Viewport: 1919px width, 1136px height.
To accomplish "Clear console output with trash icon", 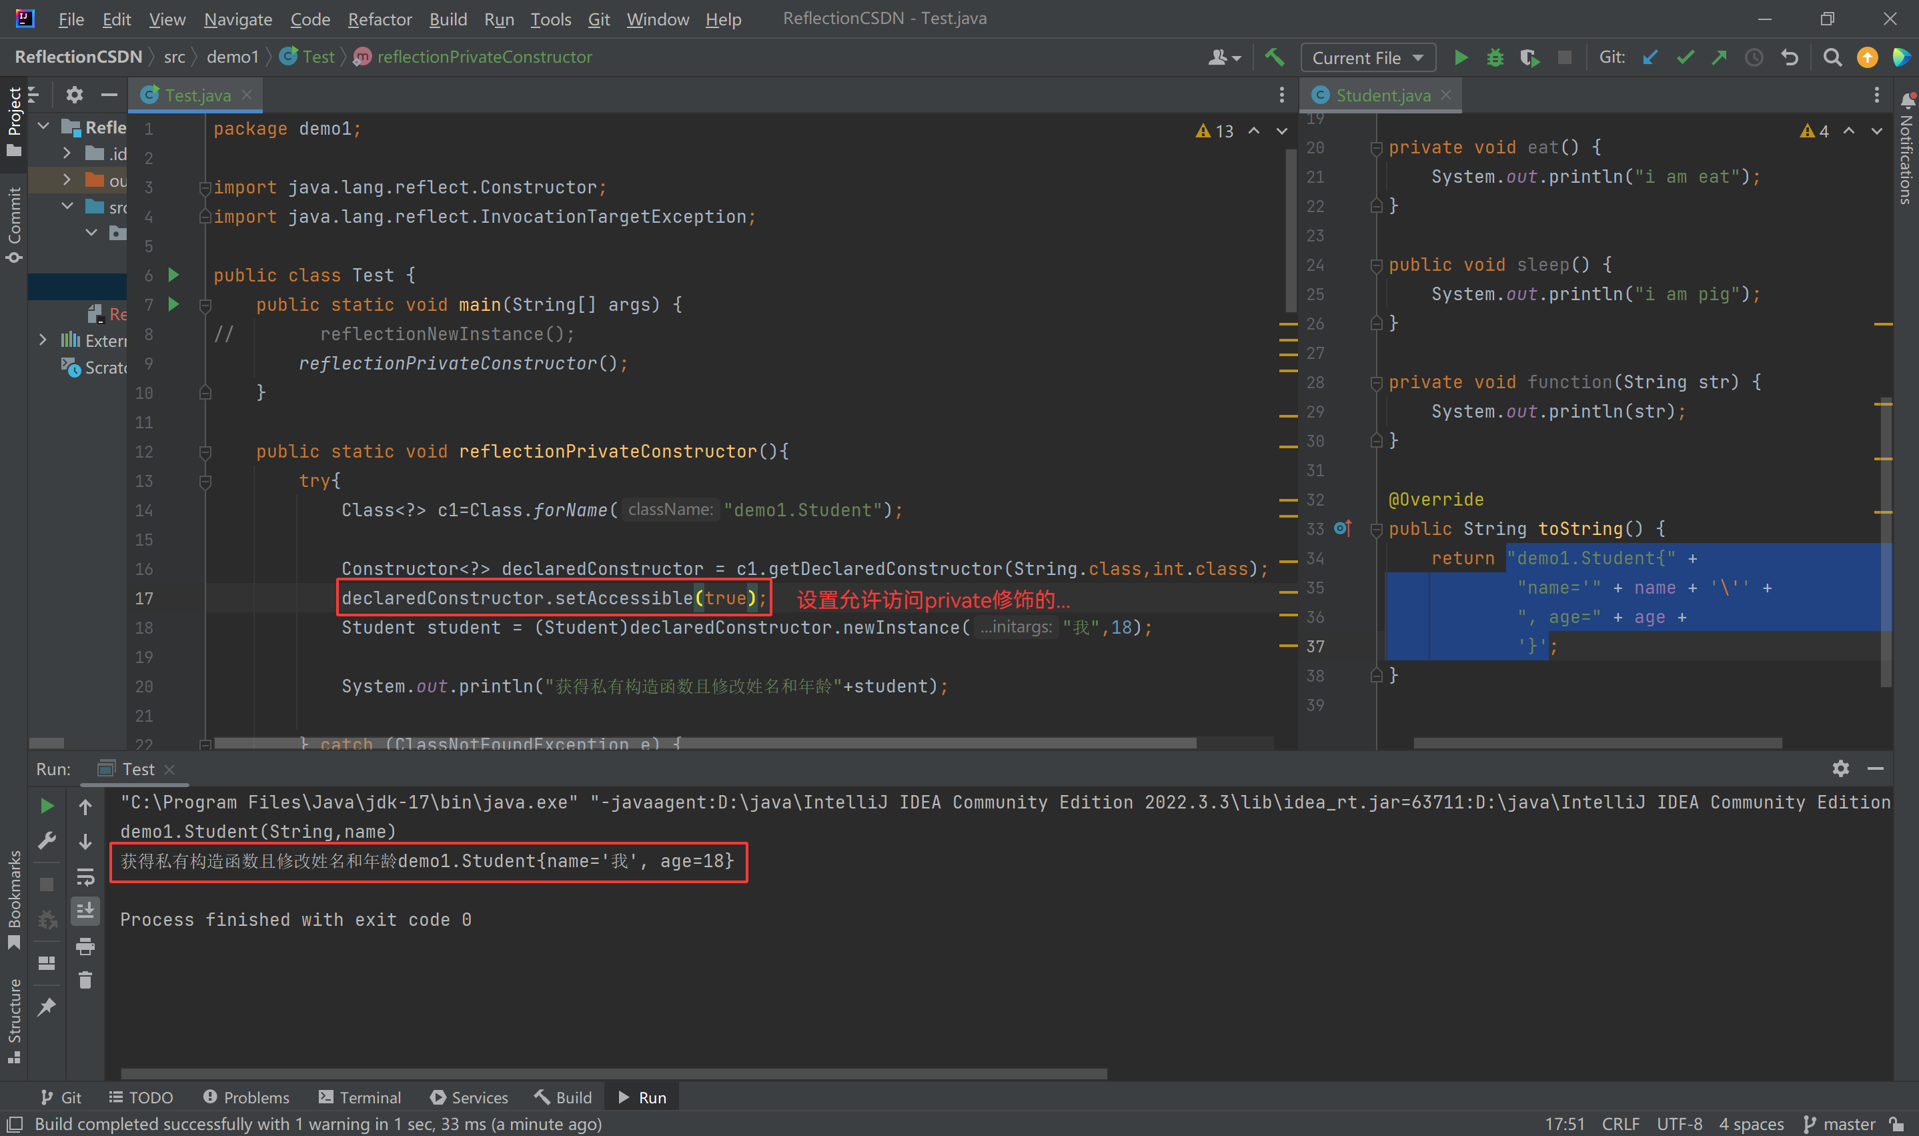I will (85, 980).
